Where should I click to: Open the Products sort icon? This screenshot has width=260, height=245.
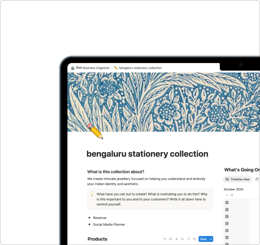coord(171,239)
